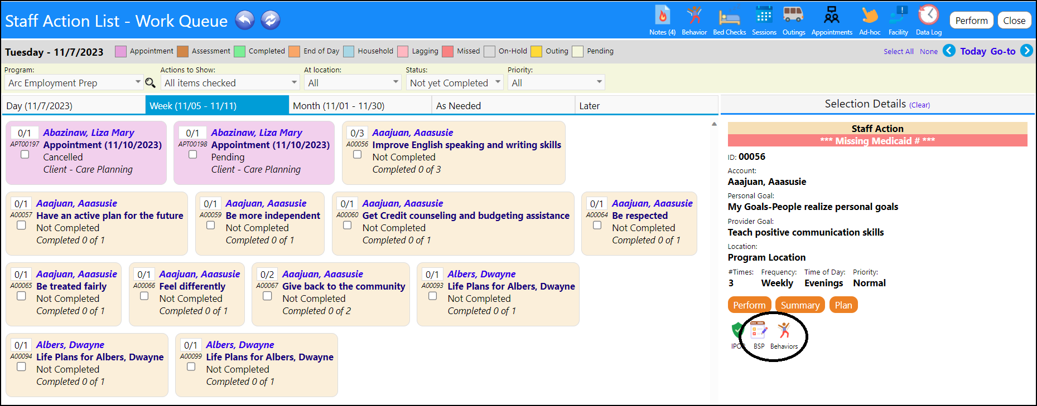This screenshot has width=1037, height=406.
Task: Open the Later tab
Action: click(647, 105)
